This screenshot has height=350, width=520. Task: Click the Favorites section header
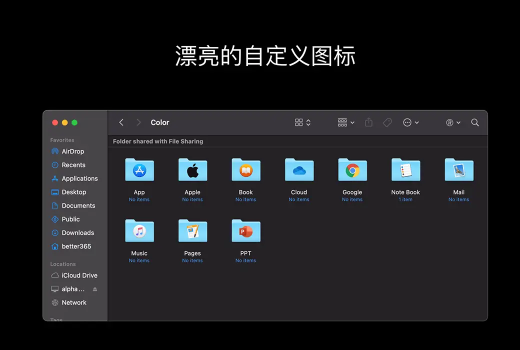click(62, 140)
